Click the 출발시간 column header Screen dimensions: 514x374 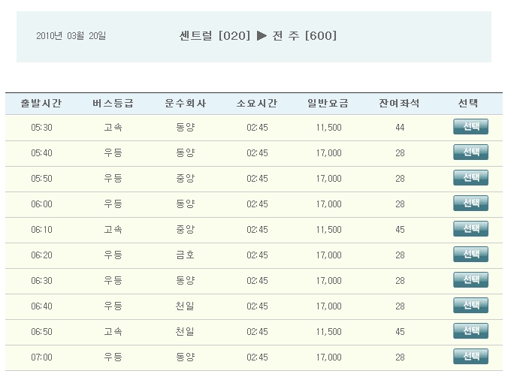tap(41, 104)
